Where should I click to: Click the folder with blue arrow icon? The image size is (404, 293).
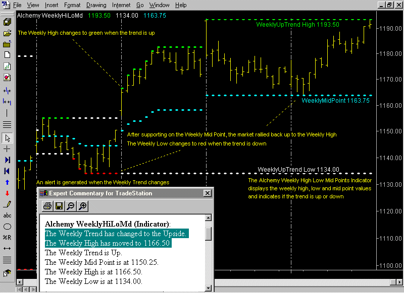pos(7,44)
